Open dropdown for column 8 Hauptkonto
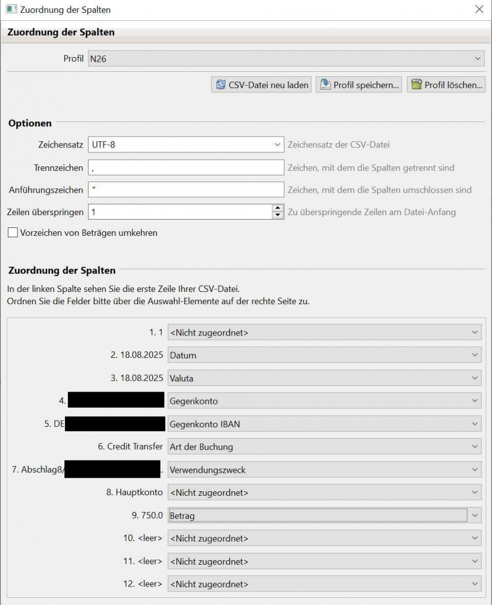 pyautogui.click(x=324, y=493)
